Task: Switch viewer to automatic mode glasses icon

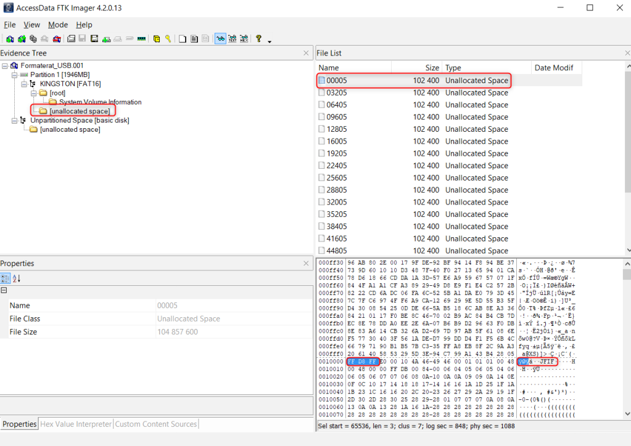Action: (220, 39)
